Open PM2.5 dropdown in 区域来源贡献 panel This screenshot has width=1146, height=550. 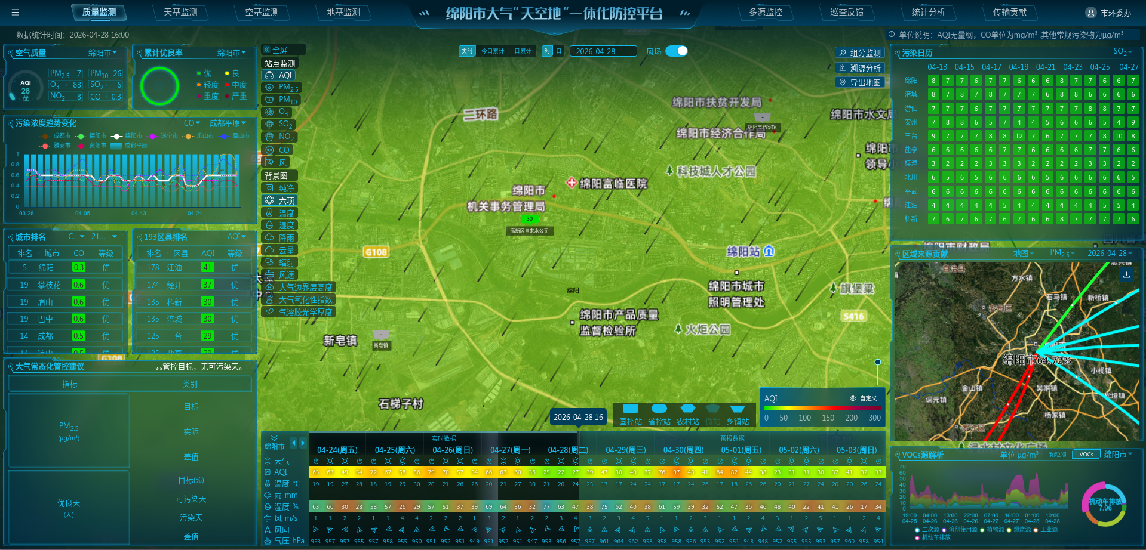tap(1062, 253)
